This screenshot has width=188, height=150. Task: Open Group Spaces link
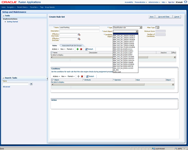pyautogui.click(x=50, y=7)
